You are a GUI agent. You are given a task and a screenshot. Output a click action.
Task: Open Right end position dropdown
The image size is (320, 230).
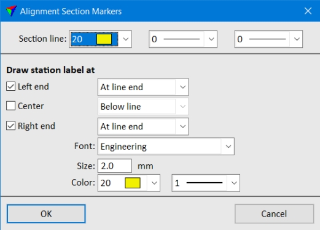(143, 126)
